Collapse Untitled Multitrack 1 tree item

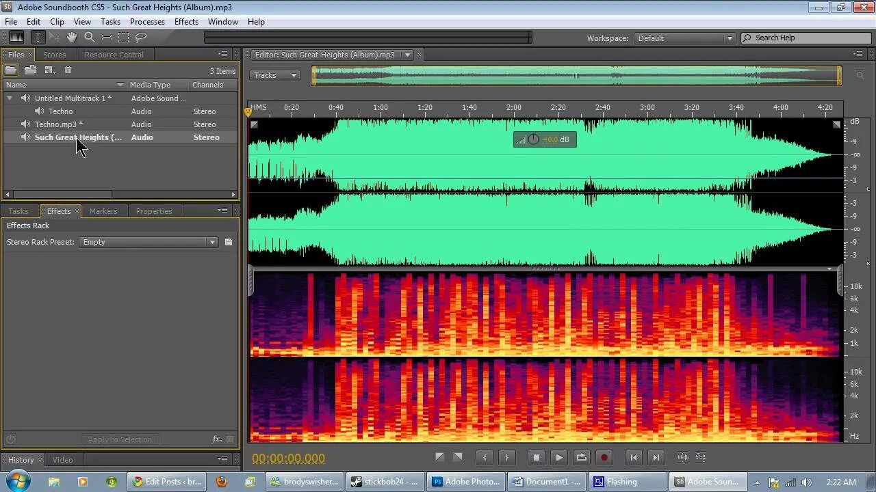point(10,98)
